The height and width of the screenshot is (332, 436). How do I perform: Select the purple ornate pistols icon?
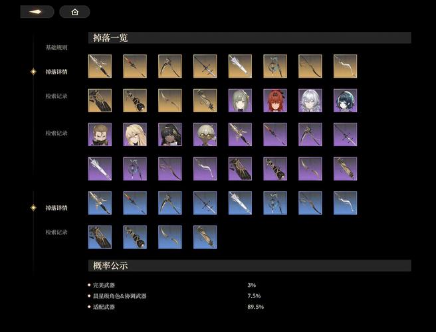pos(345,169)
